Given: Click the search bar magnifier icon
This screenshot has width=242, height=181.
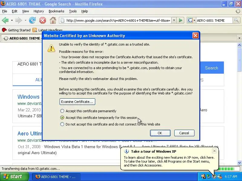Looking at the screenshot, I should [x=236, y=20].
